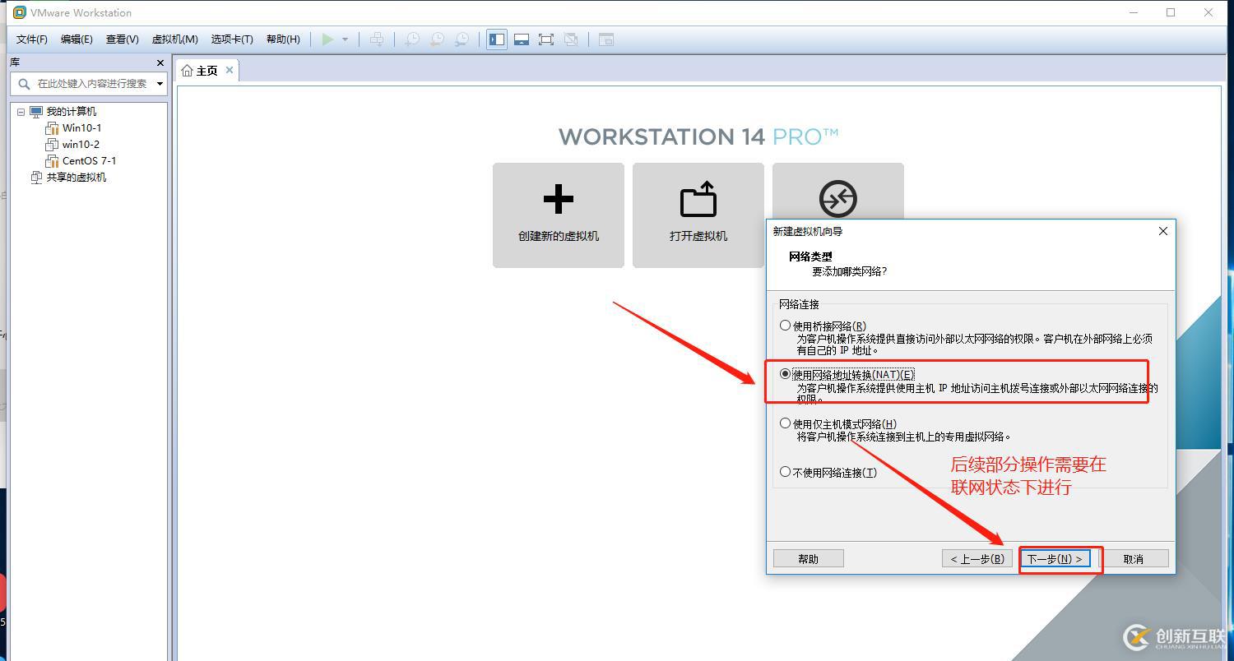This screenshot has height=661, width=1234.
Task: Toggle the thumbnail bar toolbar icon
Action: point(522,39)
